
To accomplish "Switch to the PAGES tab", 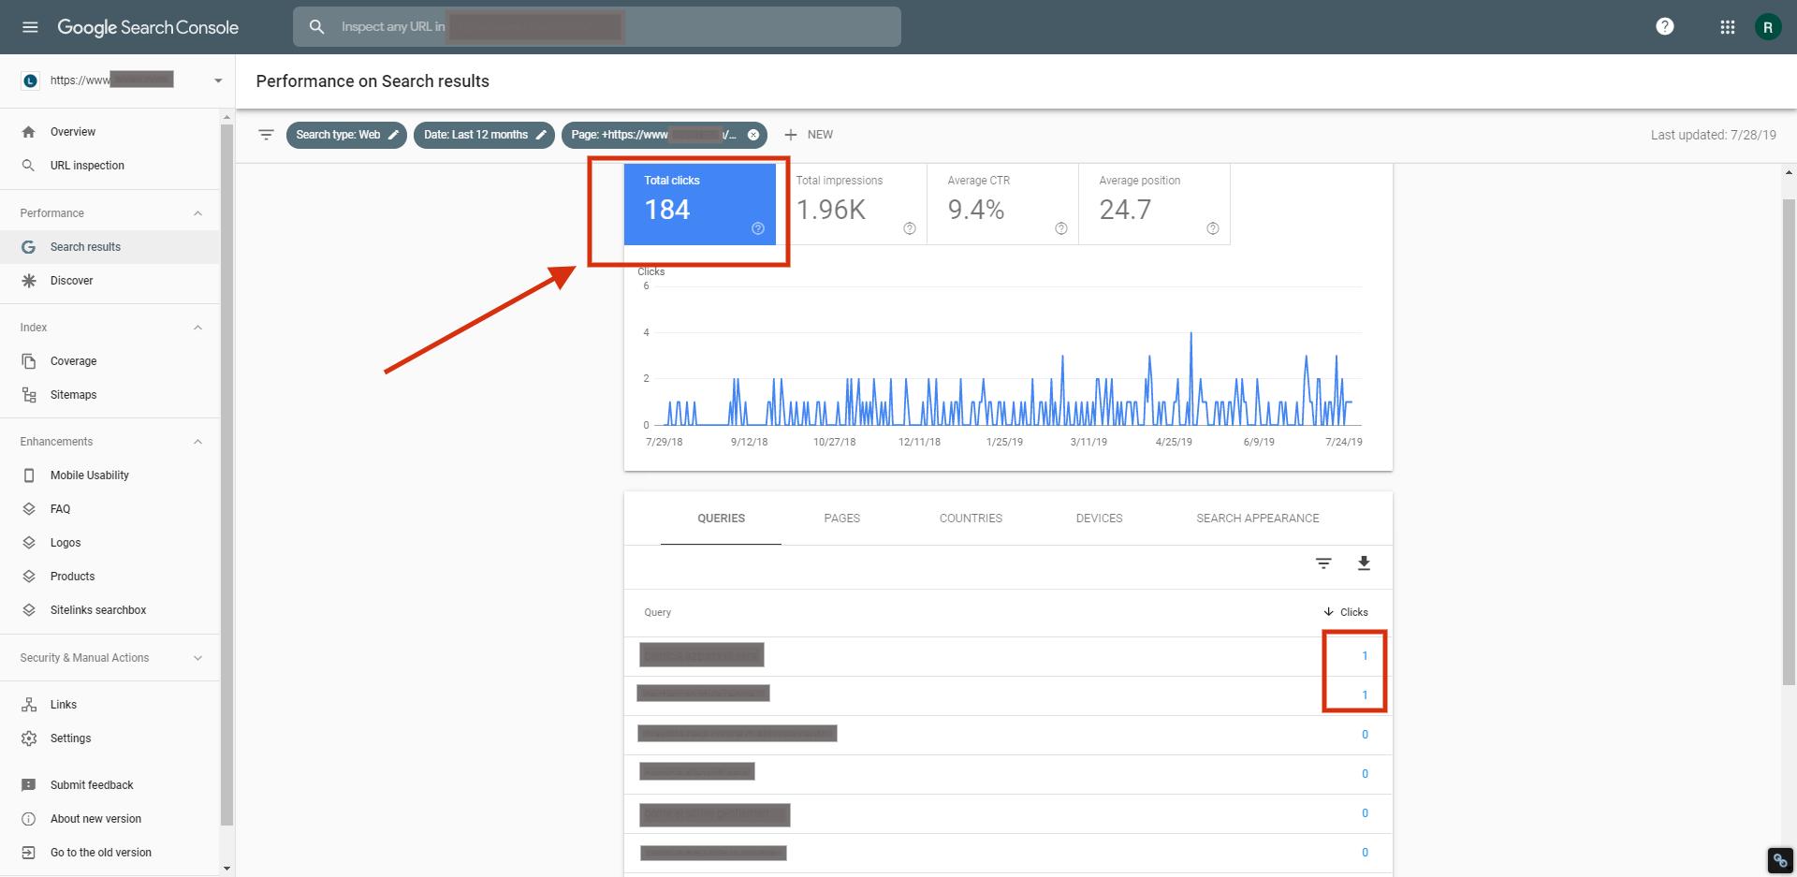I will (x=842, y=519).
